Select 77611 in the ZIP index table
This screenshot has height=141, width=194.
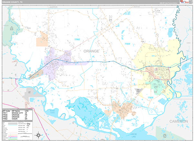[5, 113]
